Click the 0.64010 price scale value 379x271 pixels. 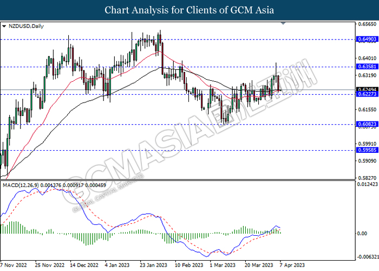(x=367, y=58)
